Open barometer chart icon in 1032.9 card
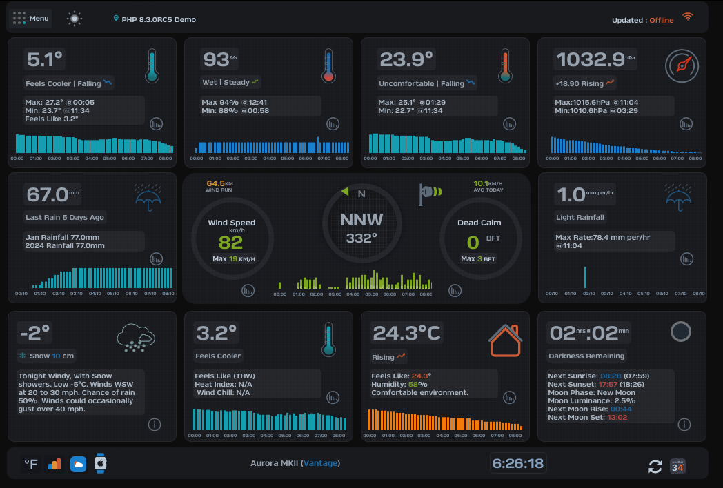 686,124
